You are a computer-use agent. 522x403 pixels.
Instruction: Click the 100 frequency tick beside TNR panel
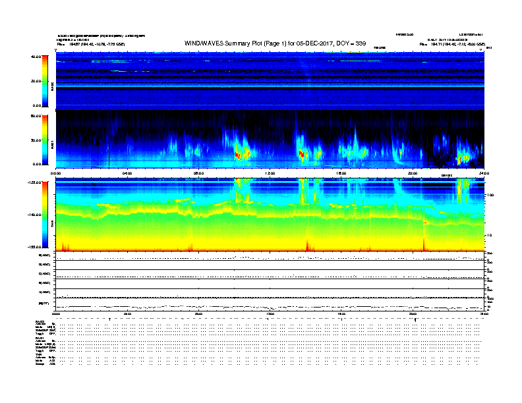point(490,195)
